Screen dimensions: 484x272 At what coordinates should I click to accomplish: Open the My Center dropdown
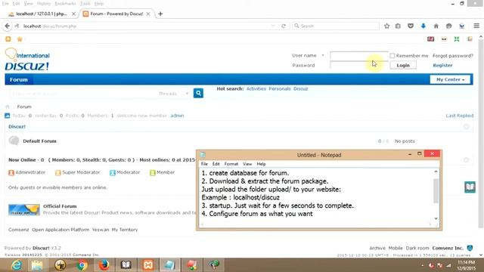click(x=450, y=79)
